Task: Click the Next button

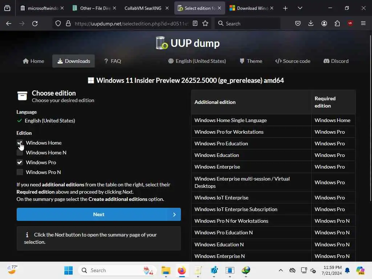Action: coord(99,214)
